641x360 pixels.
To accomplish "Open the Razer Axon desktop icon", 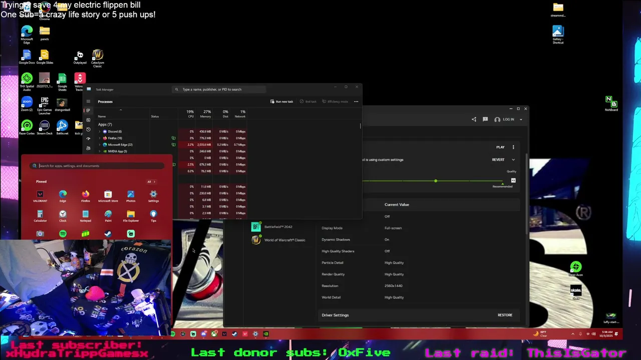I will pos(576,269).
